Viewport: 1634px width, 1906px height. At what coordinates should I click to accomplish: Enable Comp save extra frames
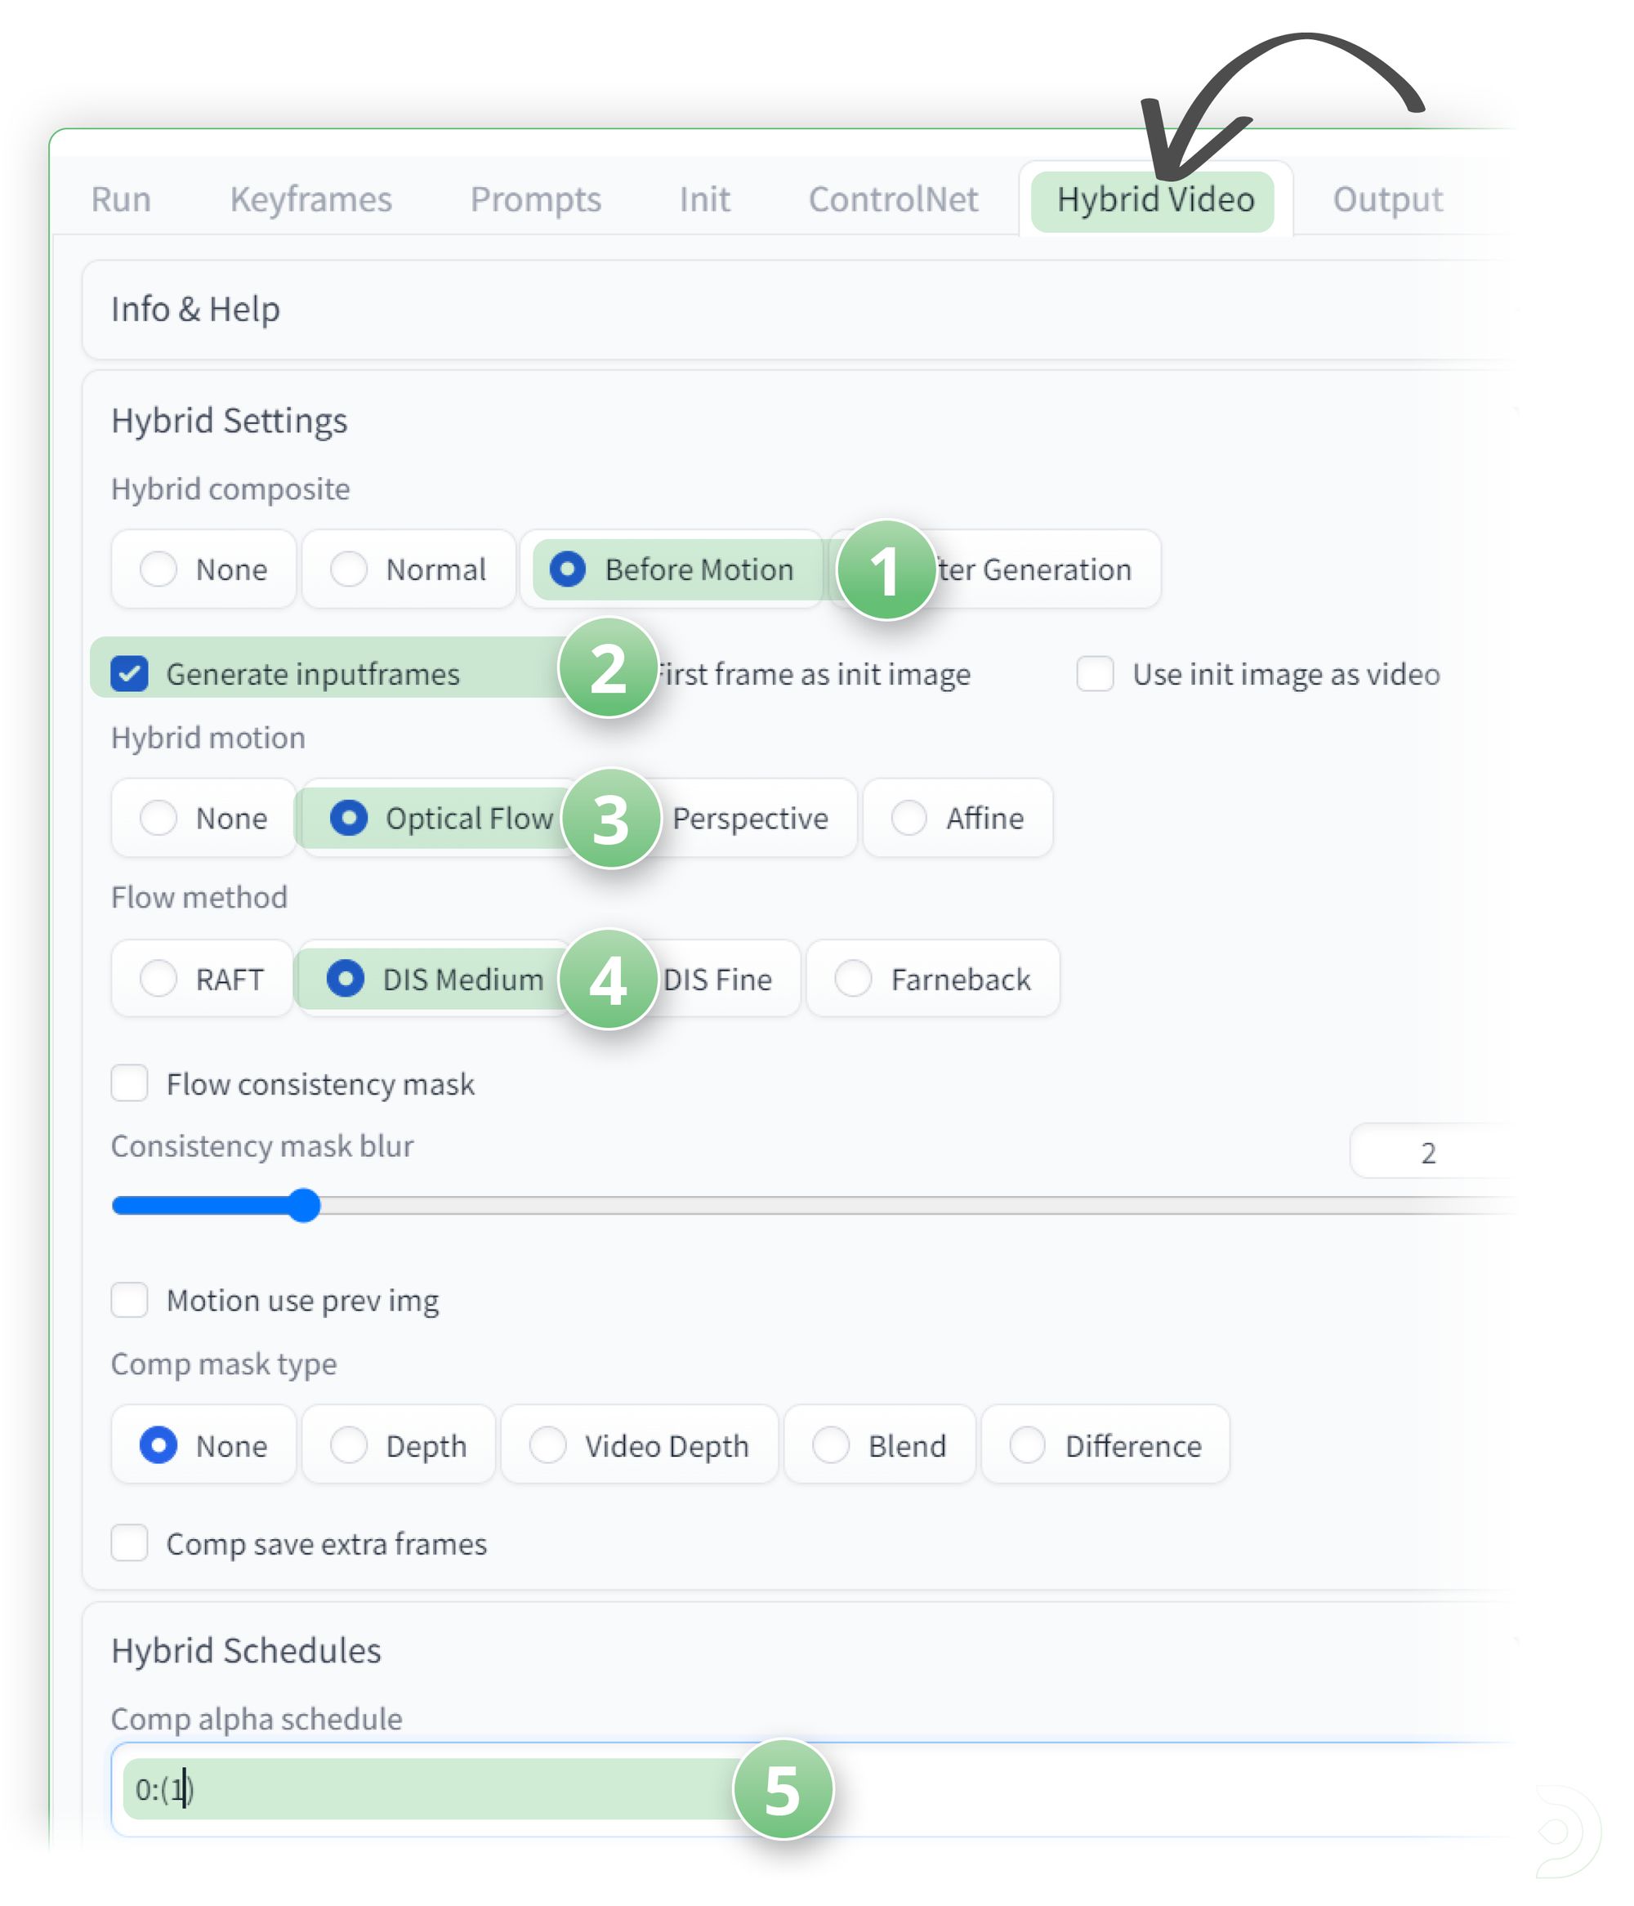tap(130, 1542)
